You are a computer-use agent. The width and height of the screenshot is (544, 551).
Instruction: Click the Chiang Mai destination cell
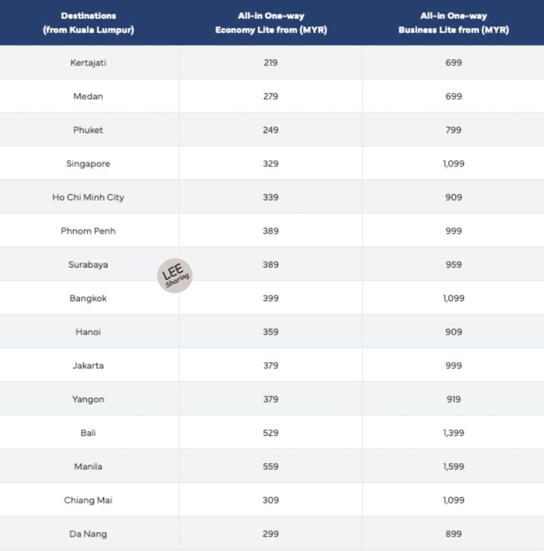[88, 500]
